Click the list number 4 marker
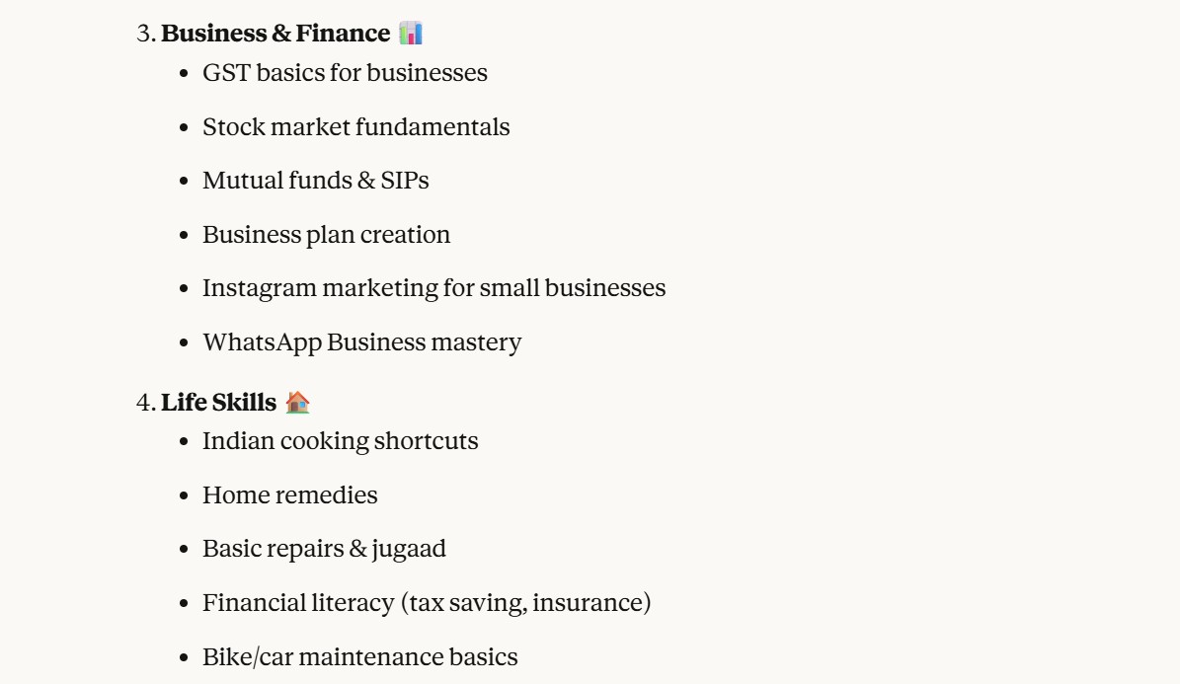This screenshot has width=1180, height=684. [145, 403]
